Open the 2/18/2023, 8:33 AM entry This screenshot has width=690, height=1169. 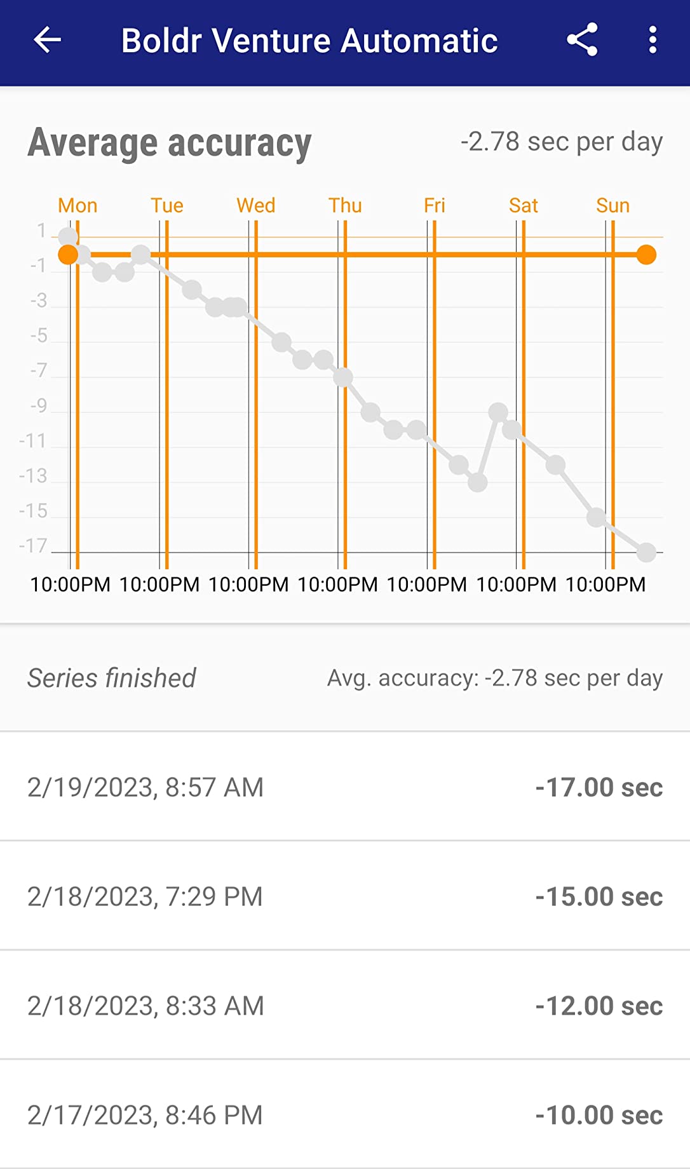pyautogui.click(x=345, y=1005)
